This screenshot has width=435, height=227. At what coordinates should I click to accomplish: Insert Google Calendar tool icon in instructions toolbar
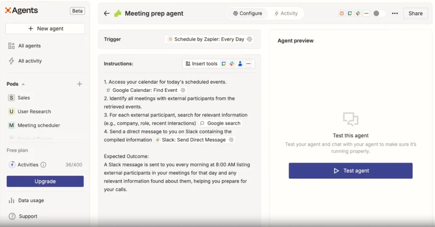tap(223, 63)
